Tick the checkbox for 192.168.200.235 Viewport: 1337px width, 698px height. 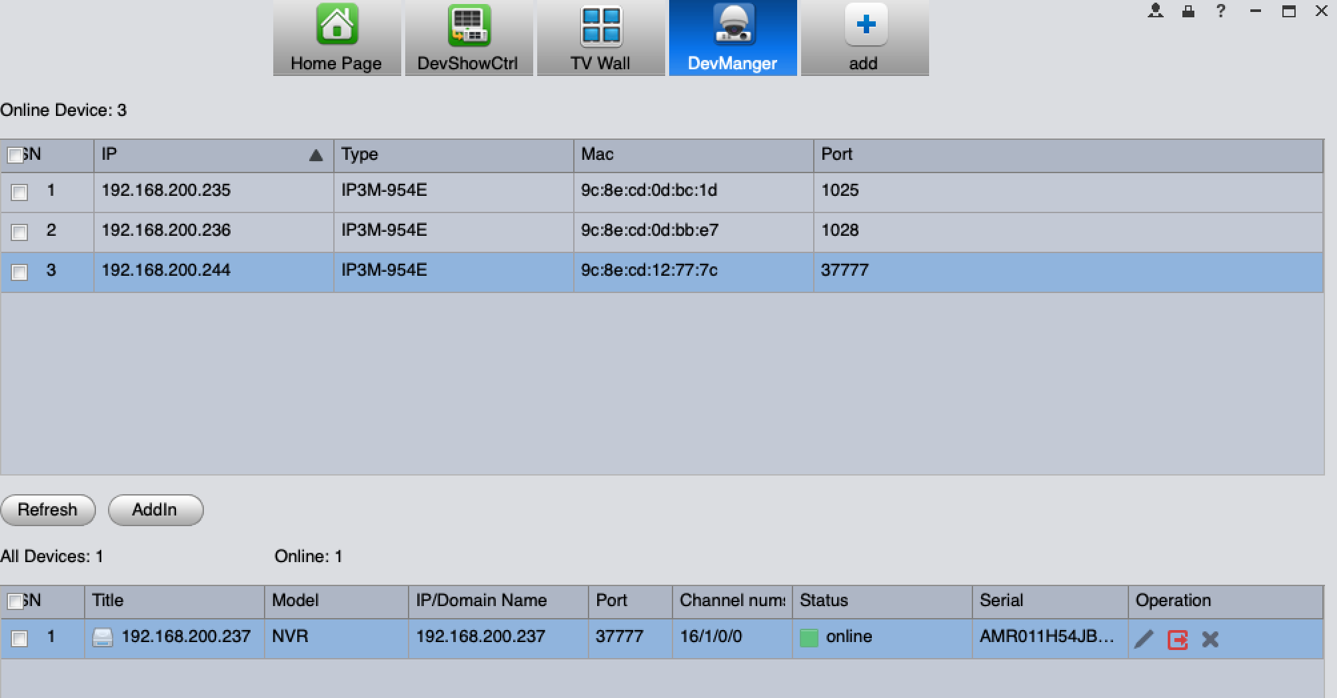click(19, 192)
